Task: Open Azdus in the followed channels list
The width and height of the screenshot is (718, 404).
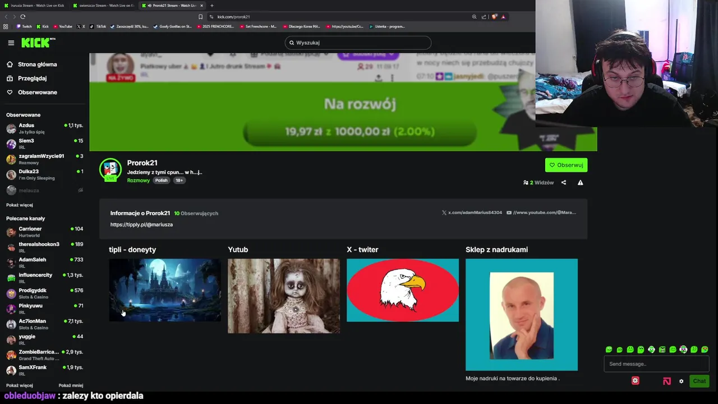Action: tap(44, 128)
